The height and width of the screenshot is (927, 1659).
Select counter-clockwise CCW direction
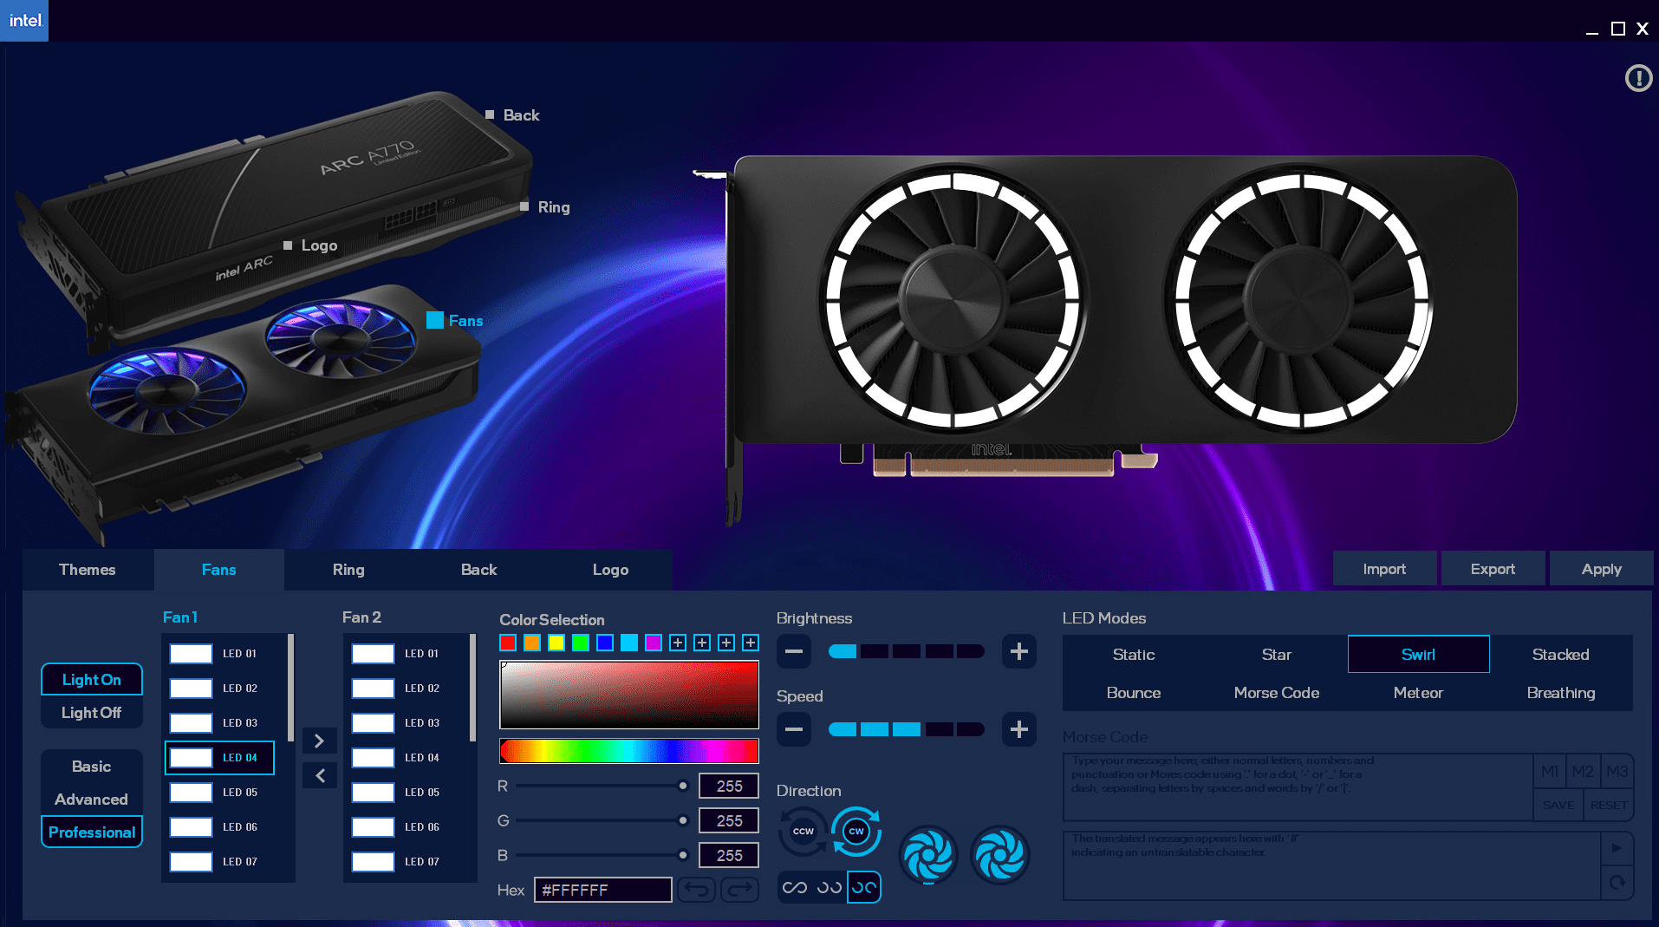[803, 831]
